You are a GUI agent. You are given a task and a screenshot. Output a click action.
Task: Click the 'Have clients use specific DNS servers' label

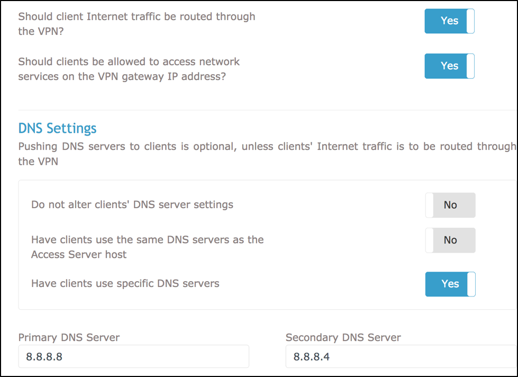(125, 283)
